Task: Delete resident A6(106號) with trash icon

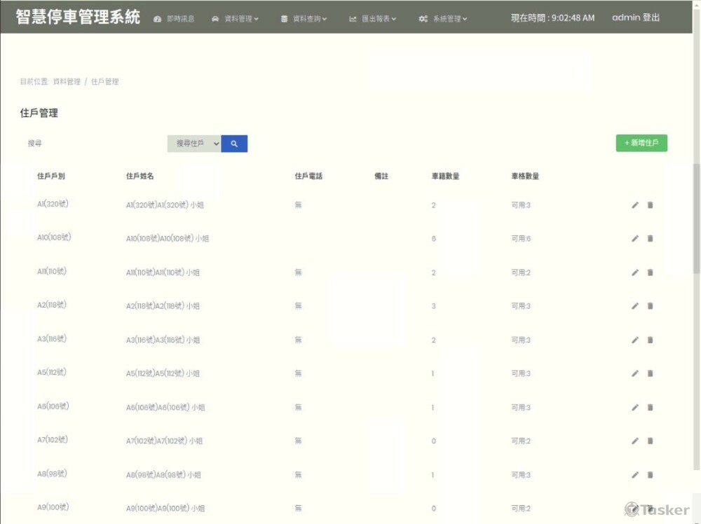Action: pyautogui.click(x=650, y=408)
